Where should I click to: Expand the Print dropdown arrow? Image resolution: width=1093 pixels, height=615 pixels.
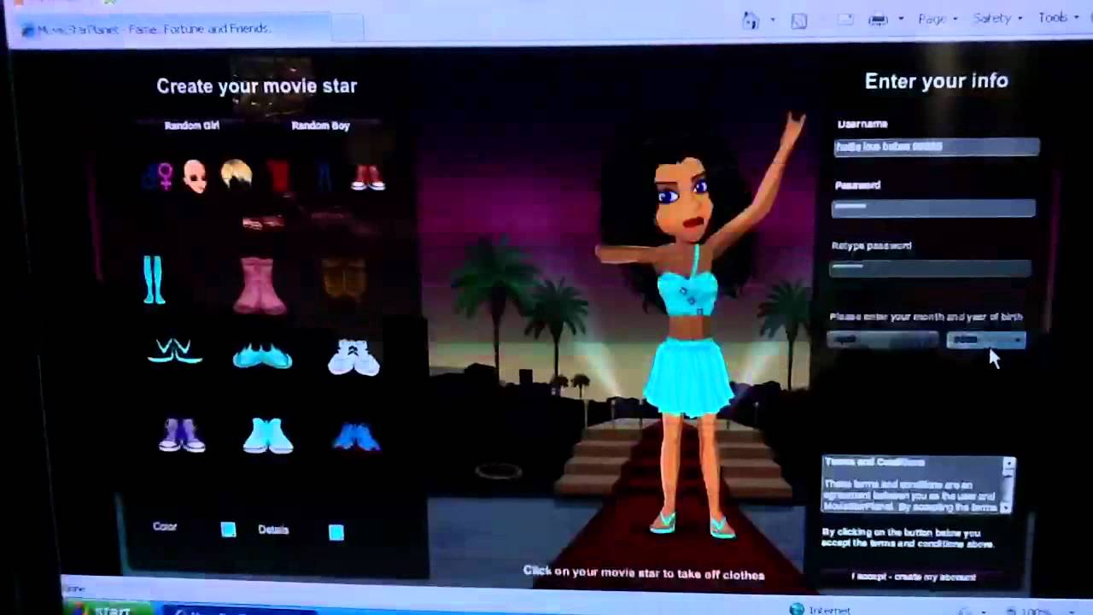coord(901,20)
